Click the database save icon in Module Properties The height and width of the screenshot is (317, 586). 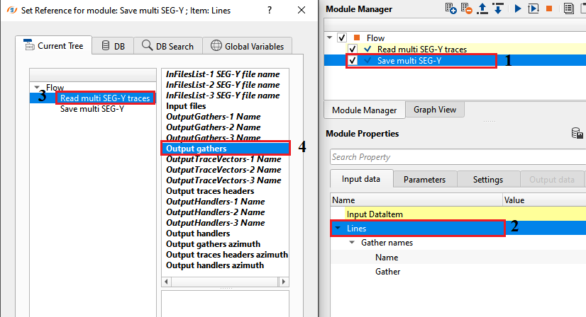point(577,134)
